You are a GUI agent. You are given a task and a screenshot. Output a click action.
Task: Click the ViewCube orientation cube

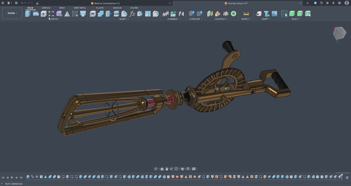pos(339,33)
